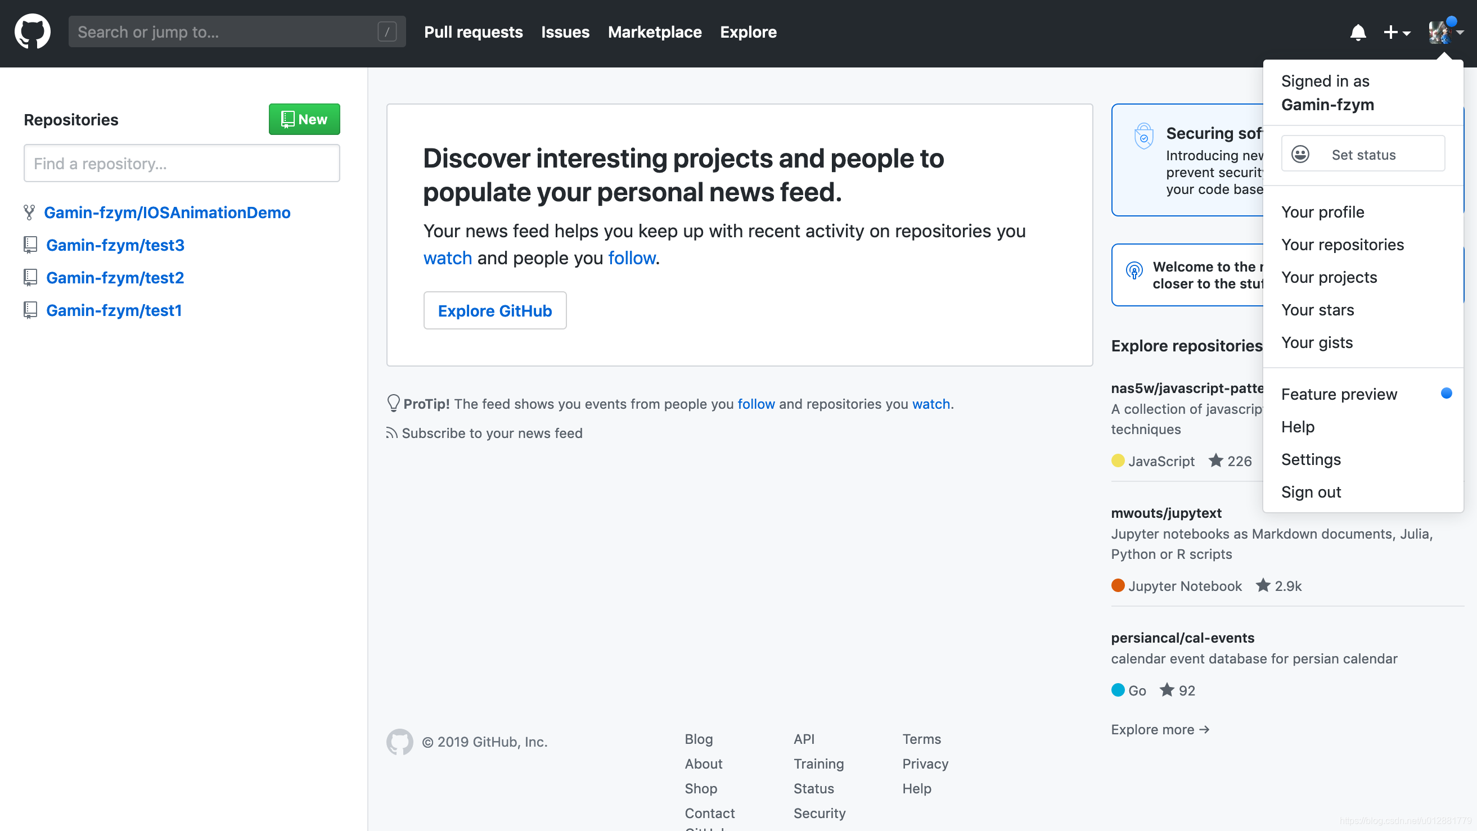This screenshot has width=1477, height=831.
Task: Open the notifications bell
Action: tap(1358, 33)
